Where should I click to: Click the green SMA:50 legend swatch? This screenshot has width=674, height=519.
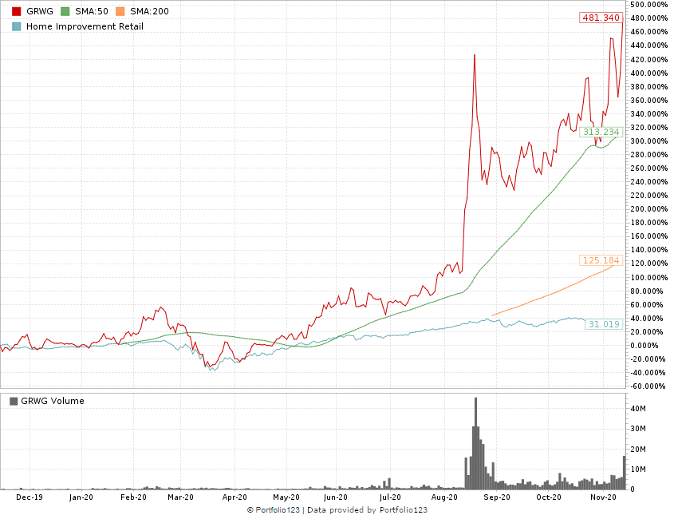(x=65, y=12)
